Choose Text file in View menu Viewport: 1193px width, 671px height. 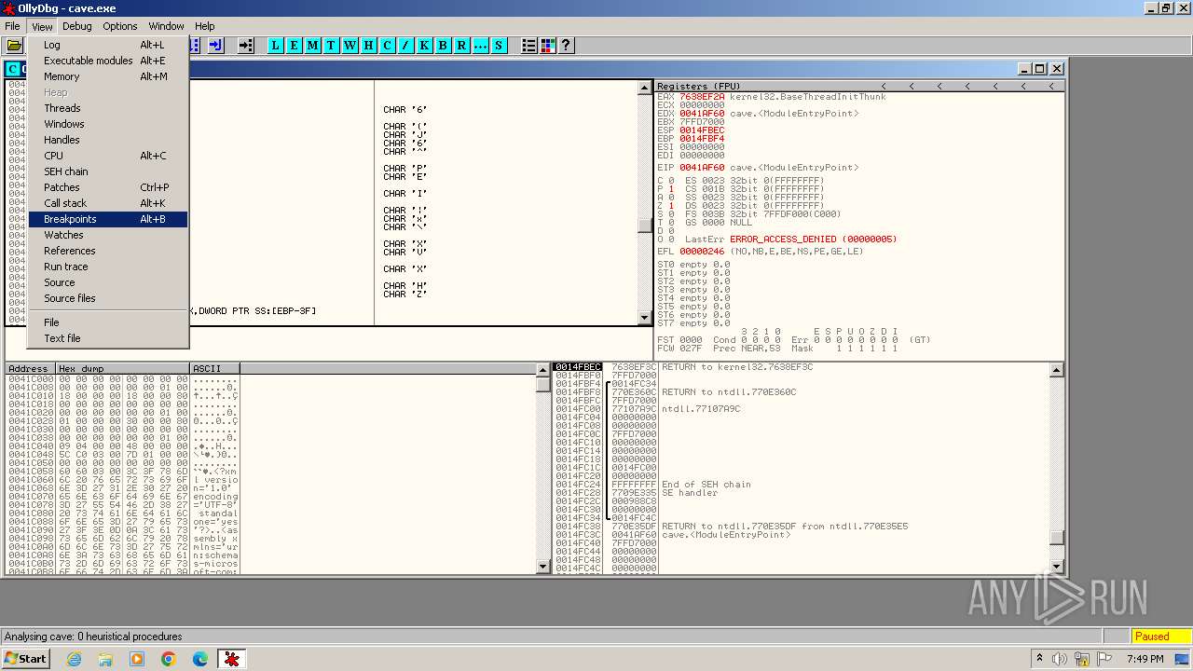[x=108, y=338]
